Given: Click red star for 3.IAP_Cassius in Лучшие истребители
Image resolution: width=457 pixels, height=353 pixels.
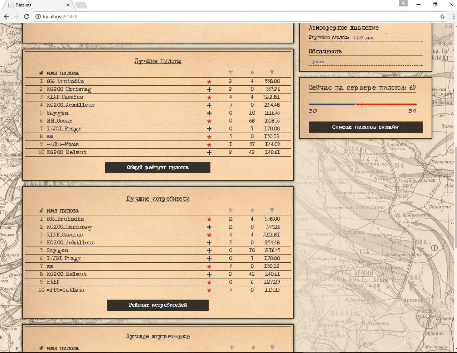Looking at the screenshot, I should coord(209,235).
